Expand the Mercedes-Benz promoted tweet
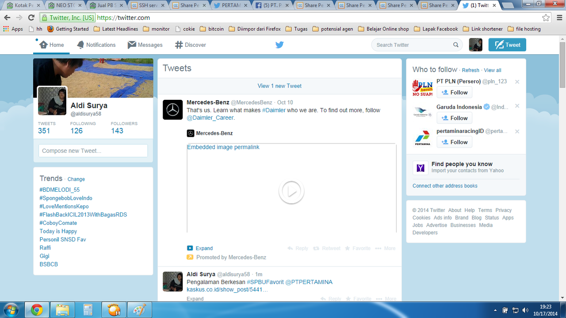The width and height of the screenshot is (566, 318). coord(204,248)
